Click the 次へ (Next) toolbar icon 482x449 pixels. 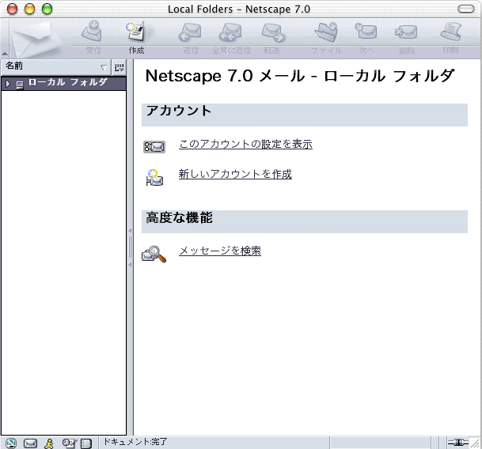pyautogui.click(x=366, y=31)
